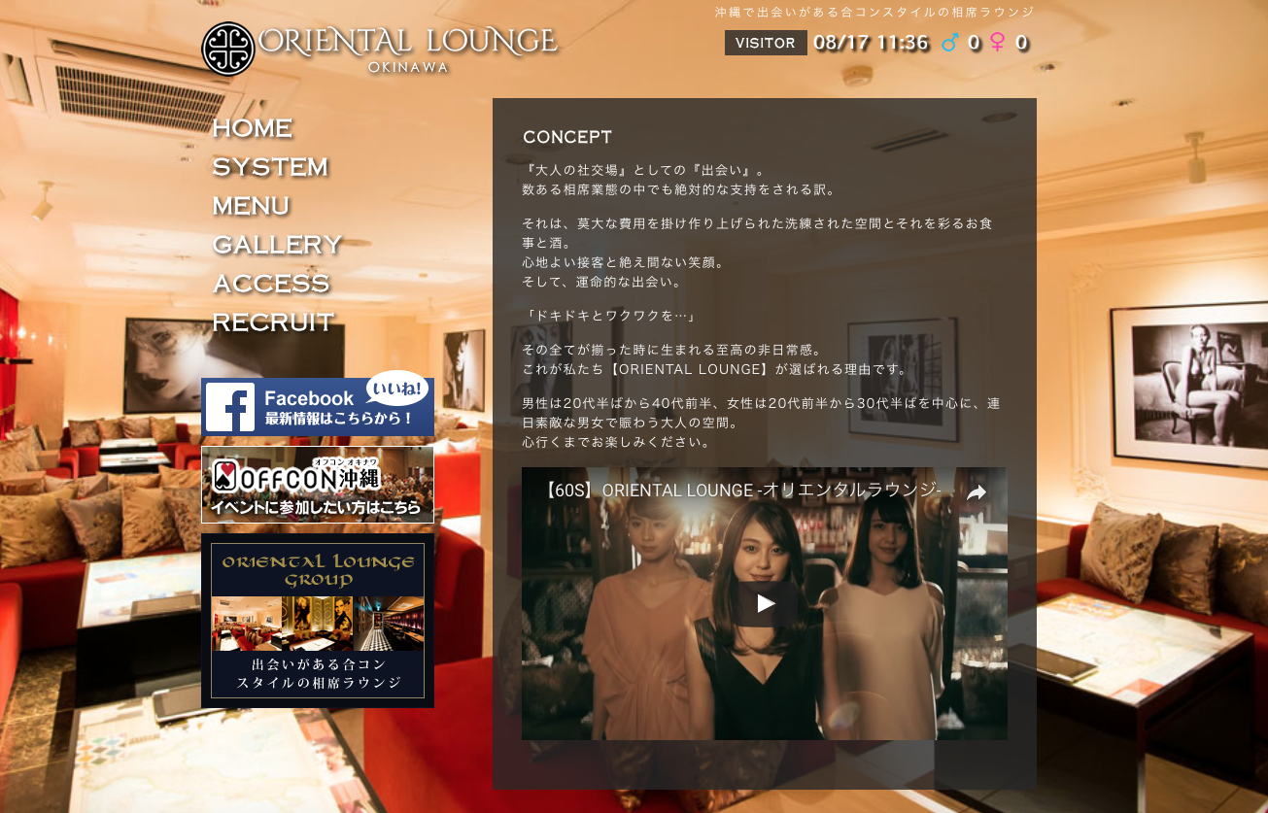Click the tagline 沖縄で出会いがある合コンスタイルの相席ラウンジ
This screenshot has height=813, width=1268.
coord(874,13)
